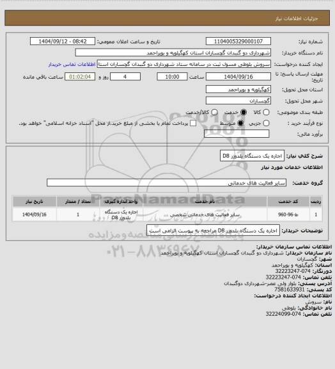Select the کالا/خدمت radio button
Screen dimensions: 335x369
coord(214,112)
